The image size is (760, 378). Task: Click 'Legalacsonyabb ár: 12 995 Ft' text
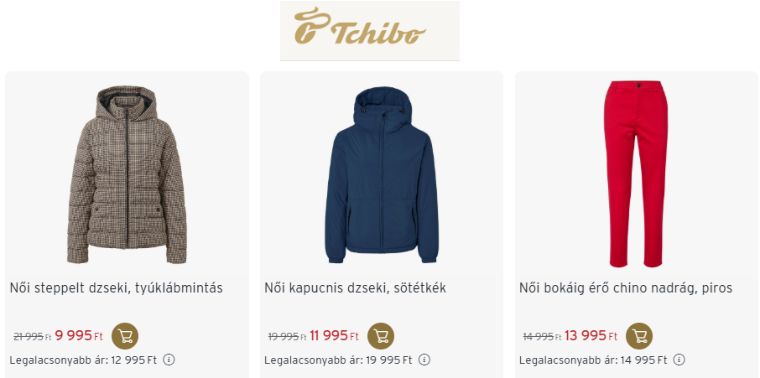83,360
